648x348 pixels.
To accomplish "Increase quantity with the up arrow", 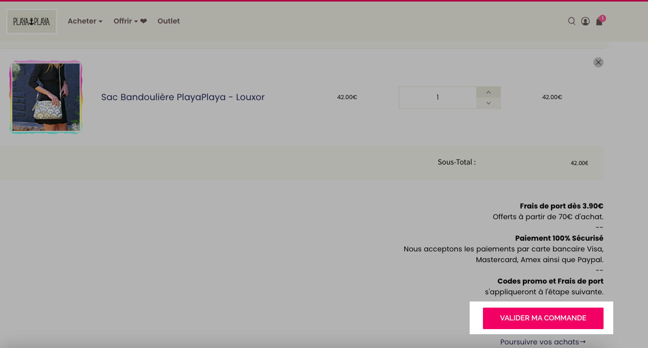I will point(489,92).
